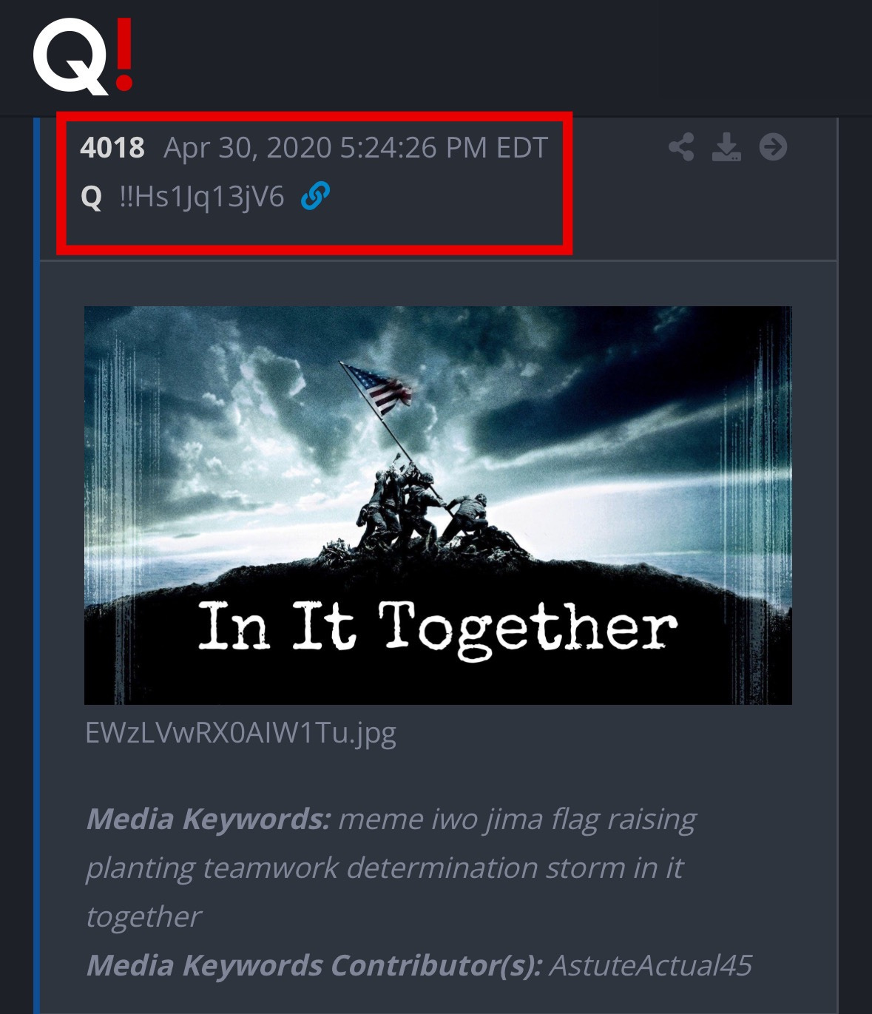Download post 4018 using download icon
This screenshot has width=872, height=1014.
tap(726, 147)
